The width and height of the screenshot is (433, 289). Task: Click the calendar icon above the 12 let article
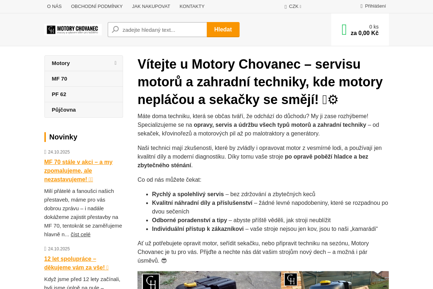click(45, 249)
